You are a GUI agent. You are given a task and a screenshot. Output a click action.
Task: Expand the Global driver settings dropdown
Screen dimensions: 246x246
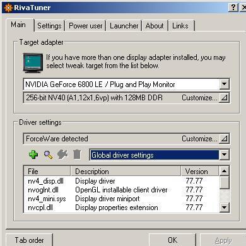pyautogui.click(x=224, y=155)
